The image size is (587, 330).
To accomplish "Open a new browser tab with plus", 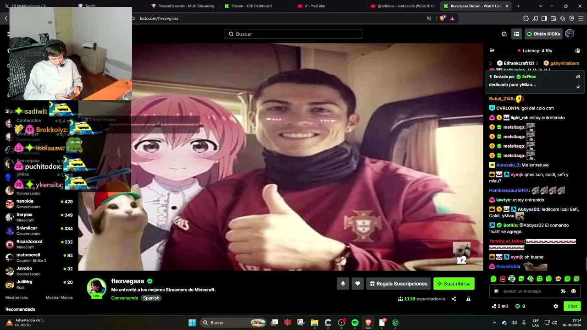I will (518, 6).
